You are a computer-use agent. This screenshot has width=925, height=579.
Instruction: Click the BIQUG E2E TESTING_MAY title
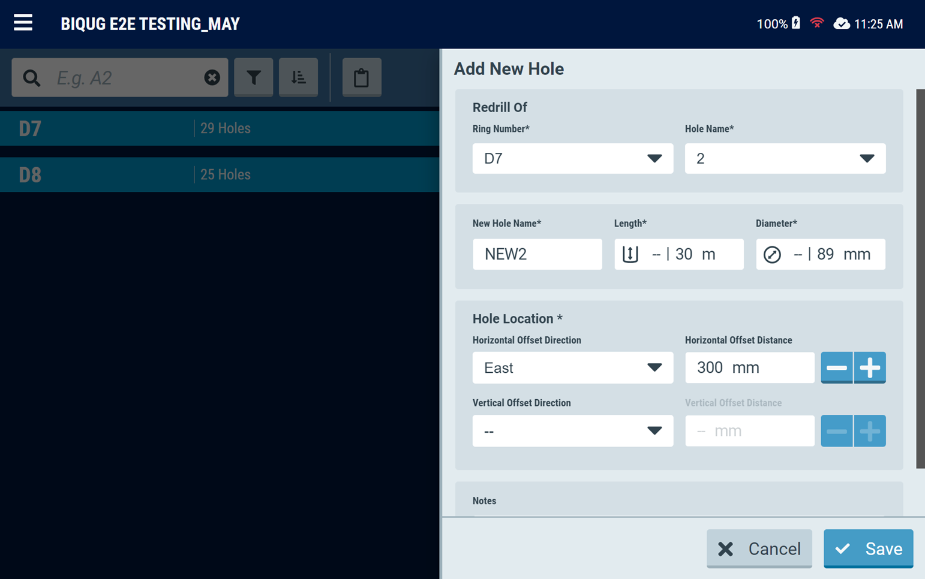point(150,24)
